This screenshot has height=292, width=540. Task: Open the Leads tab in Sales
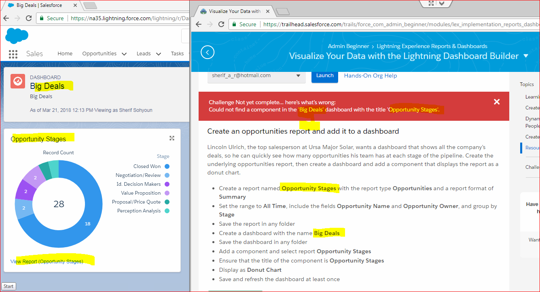(x=144, y=54)
